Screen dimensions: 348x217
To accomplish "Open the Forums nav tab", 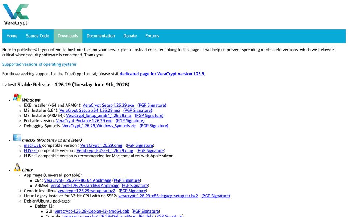I will point(152,36).
